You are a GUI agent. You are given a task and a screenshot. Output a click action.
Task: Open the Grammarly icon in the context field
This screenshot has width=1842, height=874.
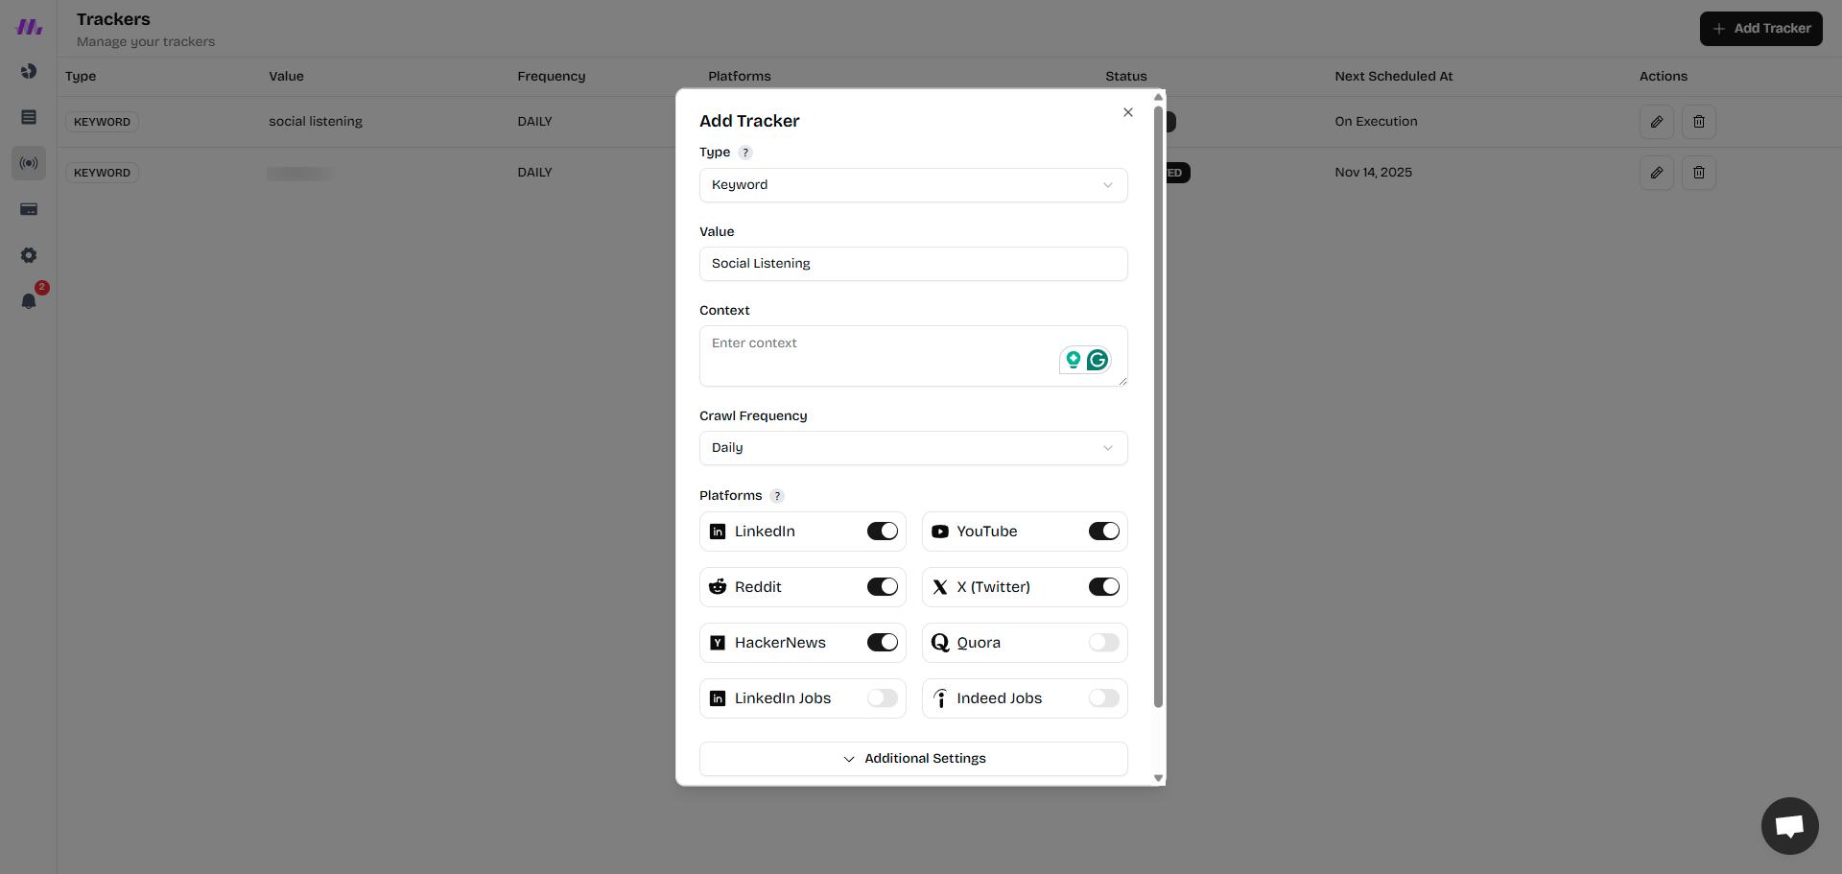tap(1098, 360)
